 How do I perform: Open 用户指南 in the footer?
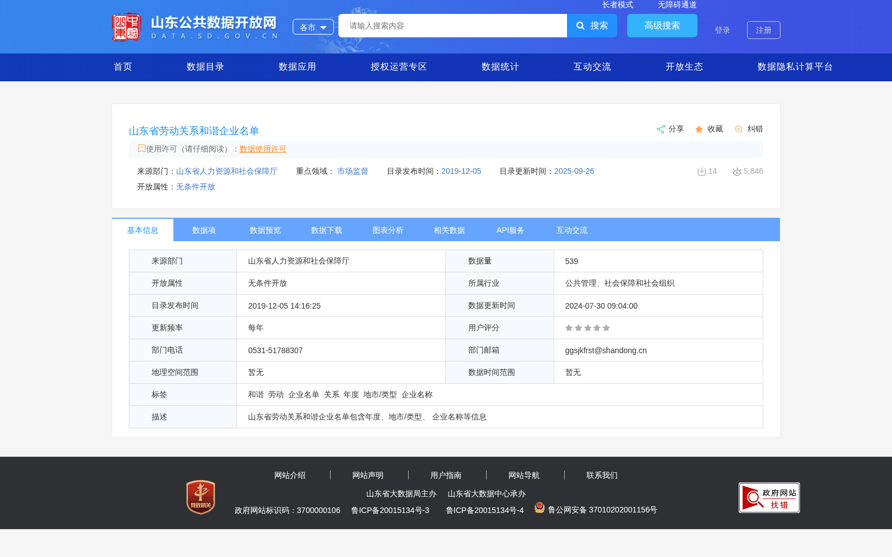446,475
